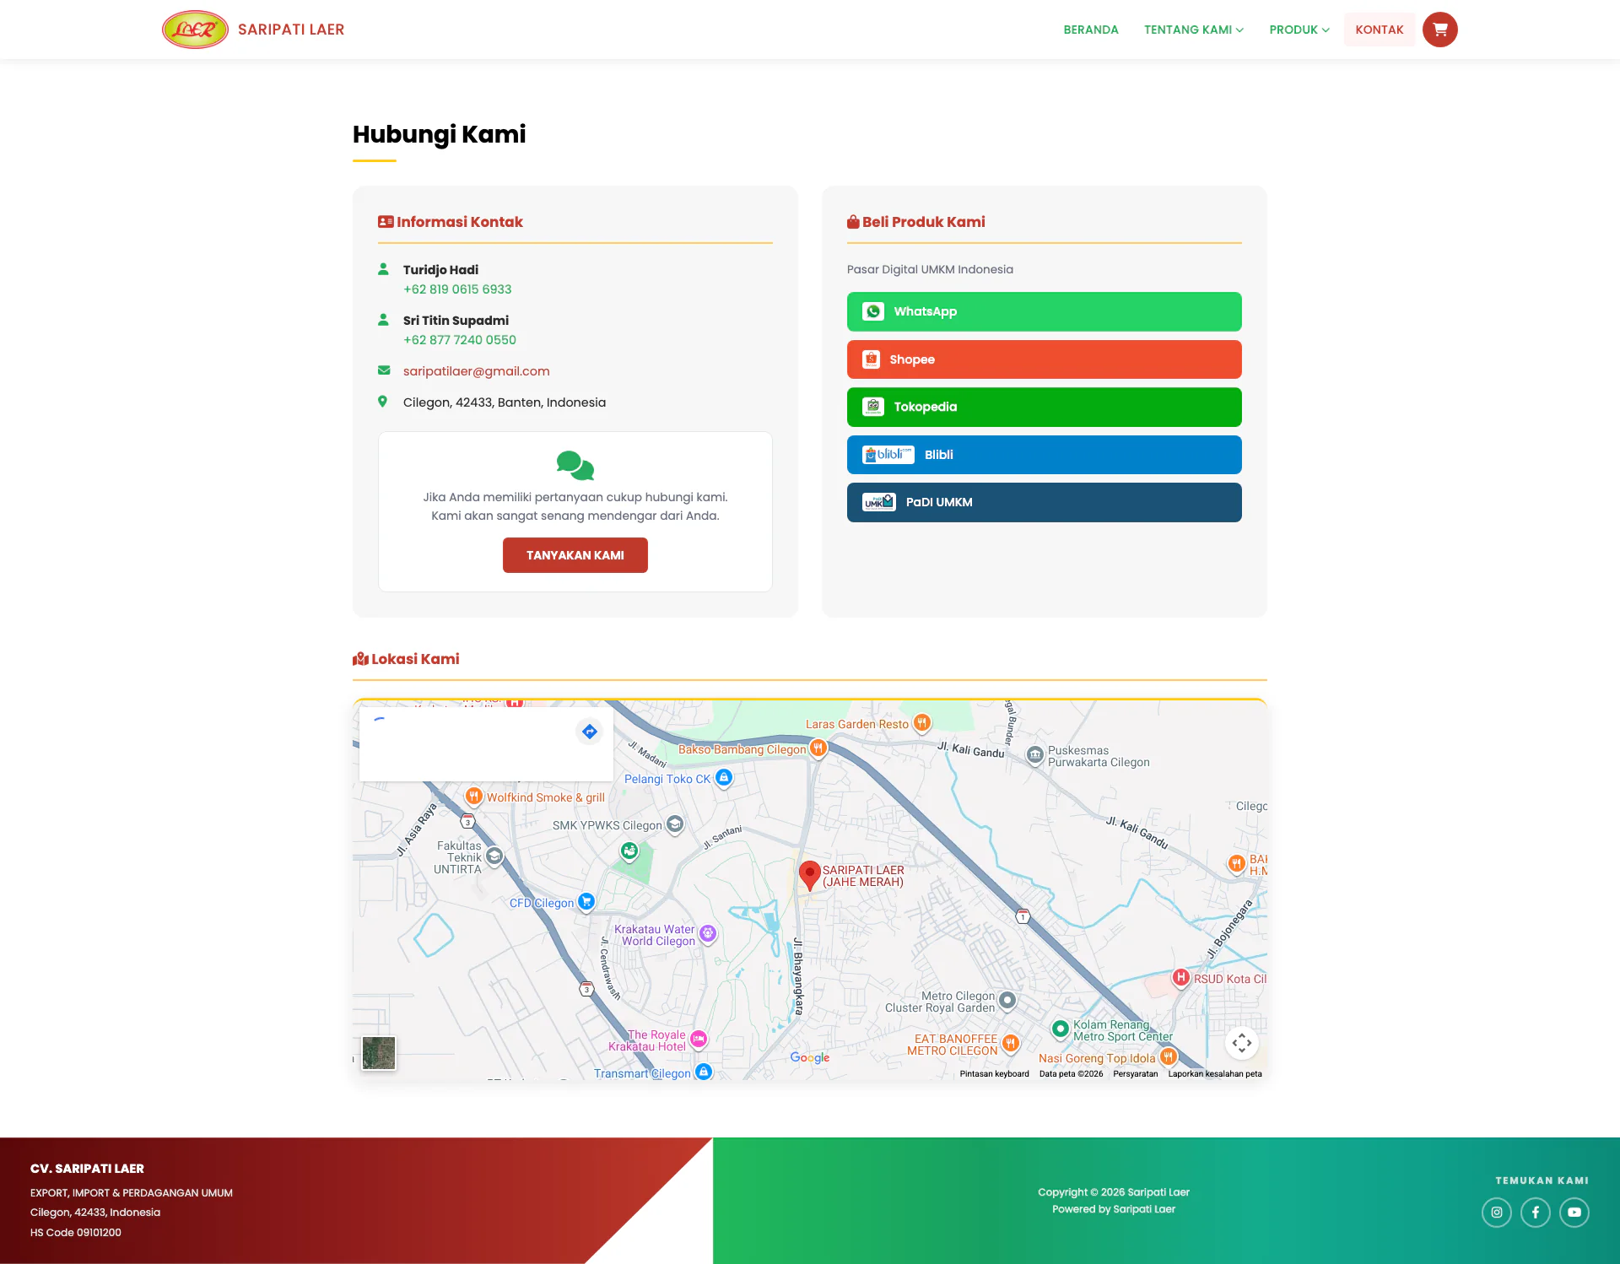Expand the Tentang Kami dropdown menu

(1193, 30)
